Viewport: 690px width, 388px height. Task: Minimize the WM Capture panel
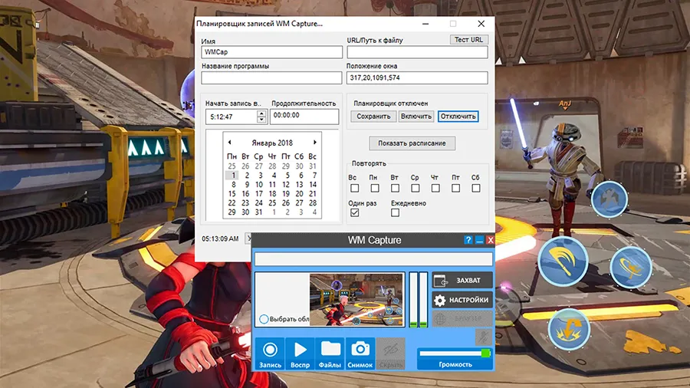pyautogui.click(x=479, y=240)
